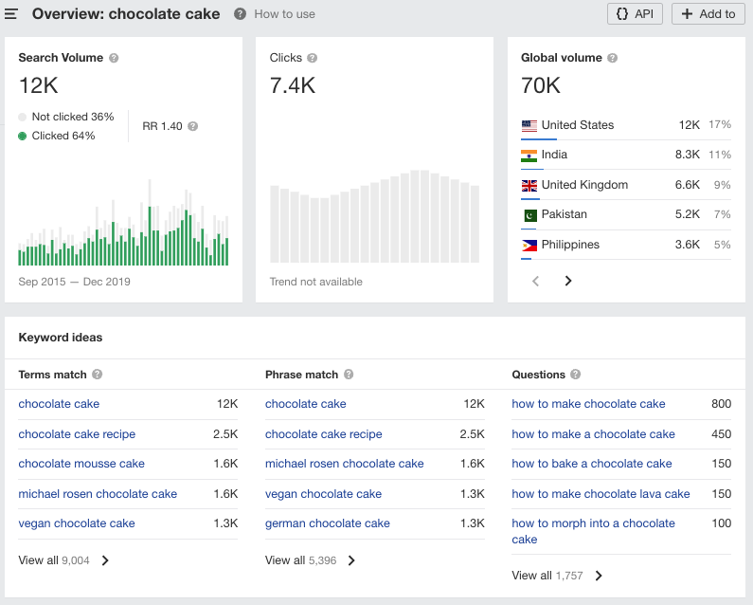Viewport: 753px width, 605px height.
Task: Open the hamburger menu icon
Action: (10, 14)
